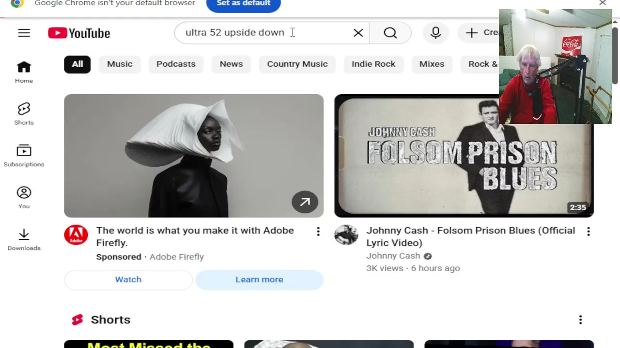The image size is (620, 348).
Task: Open the Shorts shelf three-dot menu
Action: click(x=580, y=319)
